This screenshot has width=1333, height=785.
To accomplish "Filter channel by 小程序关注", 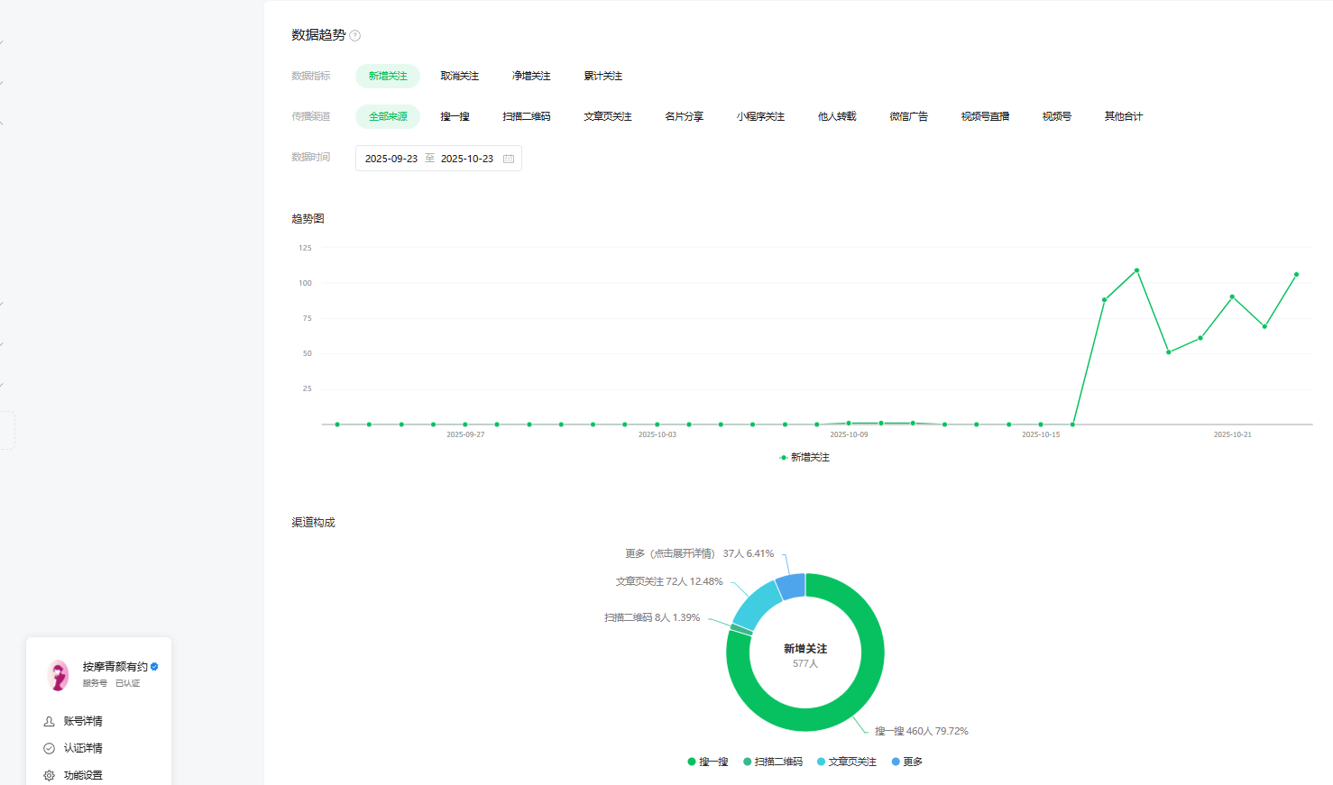I will [759, 117].
